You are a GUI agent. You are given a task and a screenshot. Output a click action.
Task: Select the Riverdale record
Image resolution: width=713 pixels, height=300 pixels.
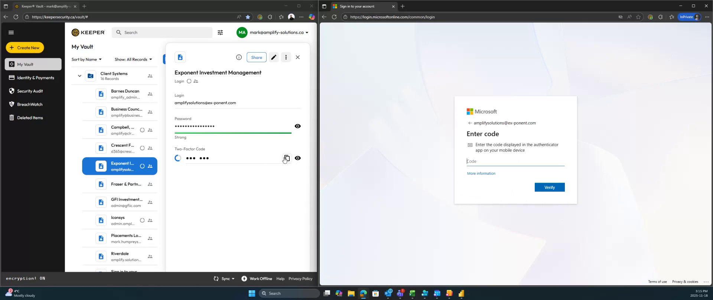120,257
